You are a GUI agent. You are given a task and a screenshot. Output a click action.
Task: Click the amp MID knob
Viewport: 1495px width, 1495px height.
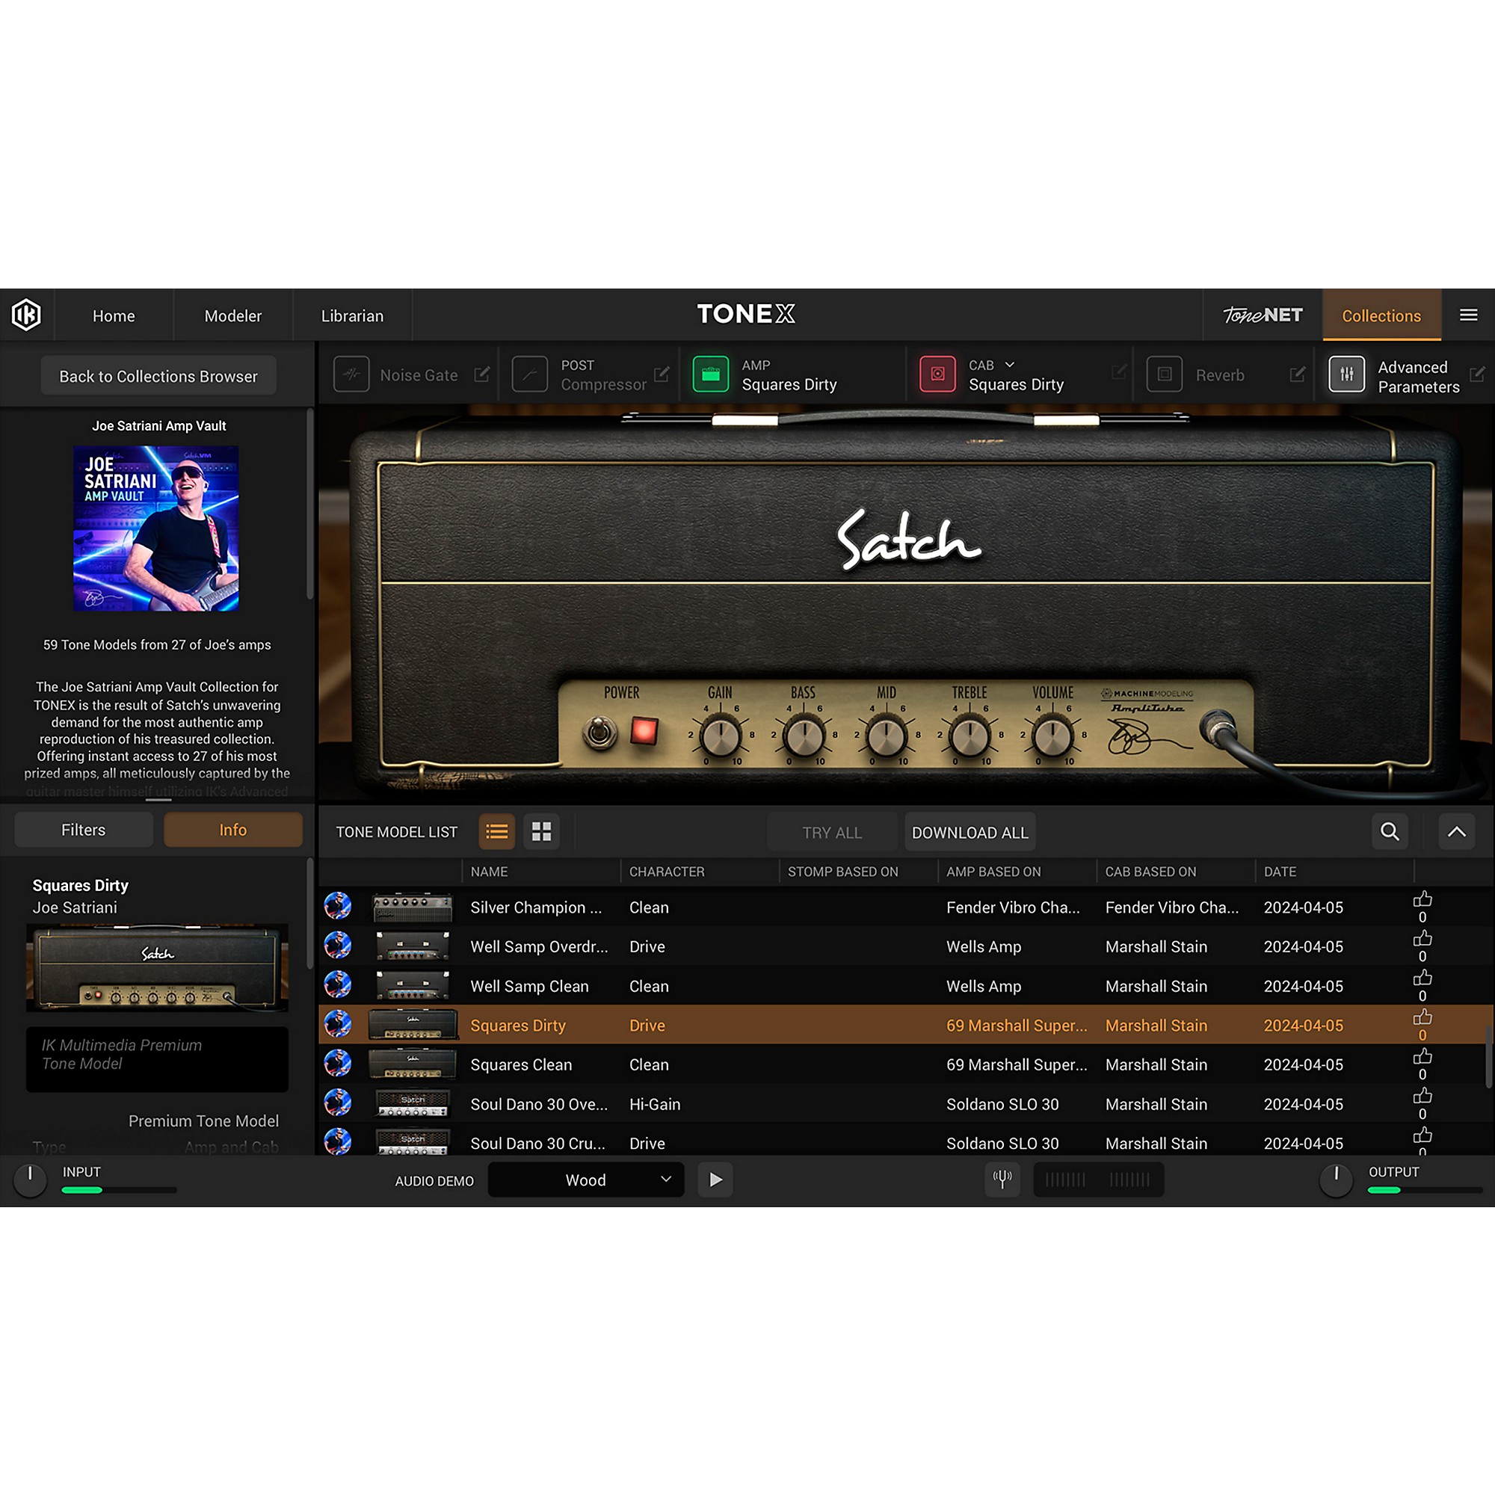click(887, 736)
